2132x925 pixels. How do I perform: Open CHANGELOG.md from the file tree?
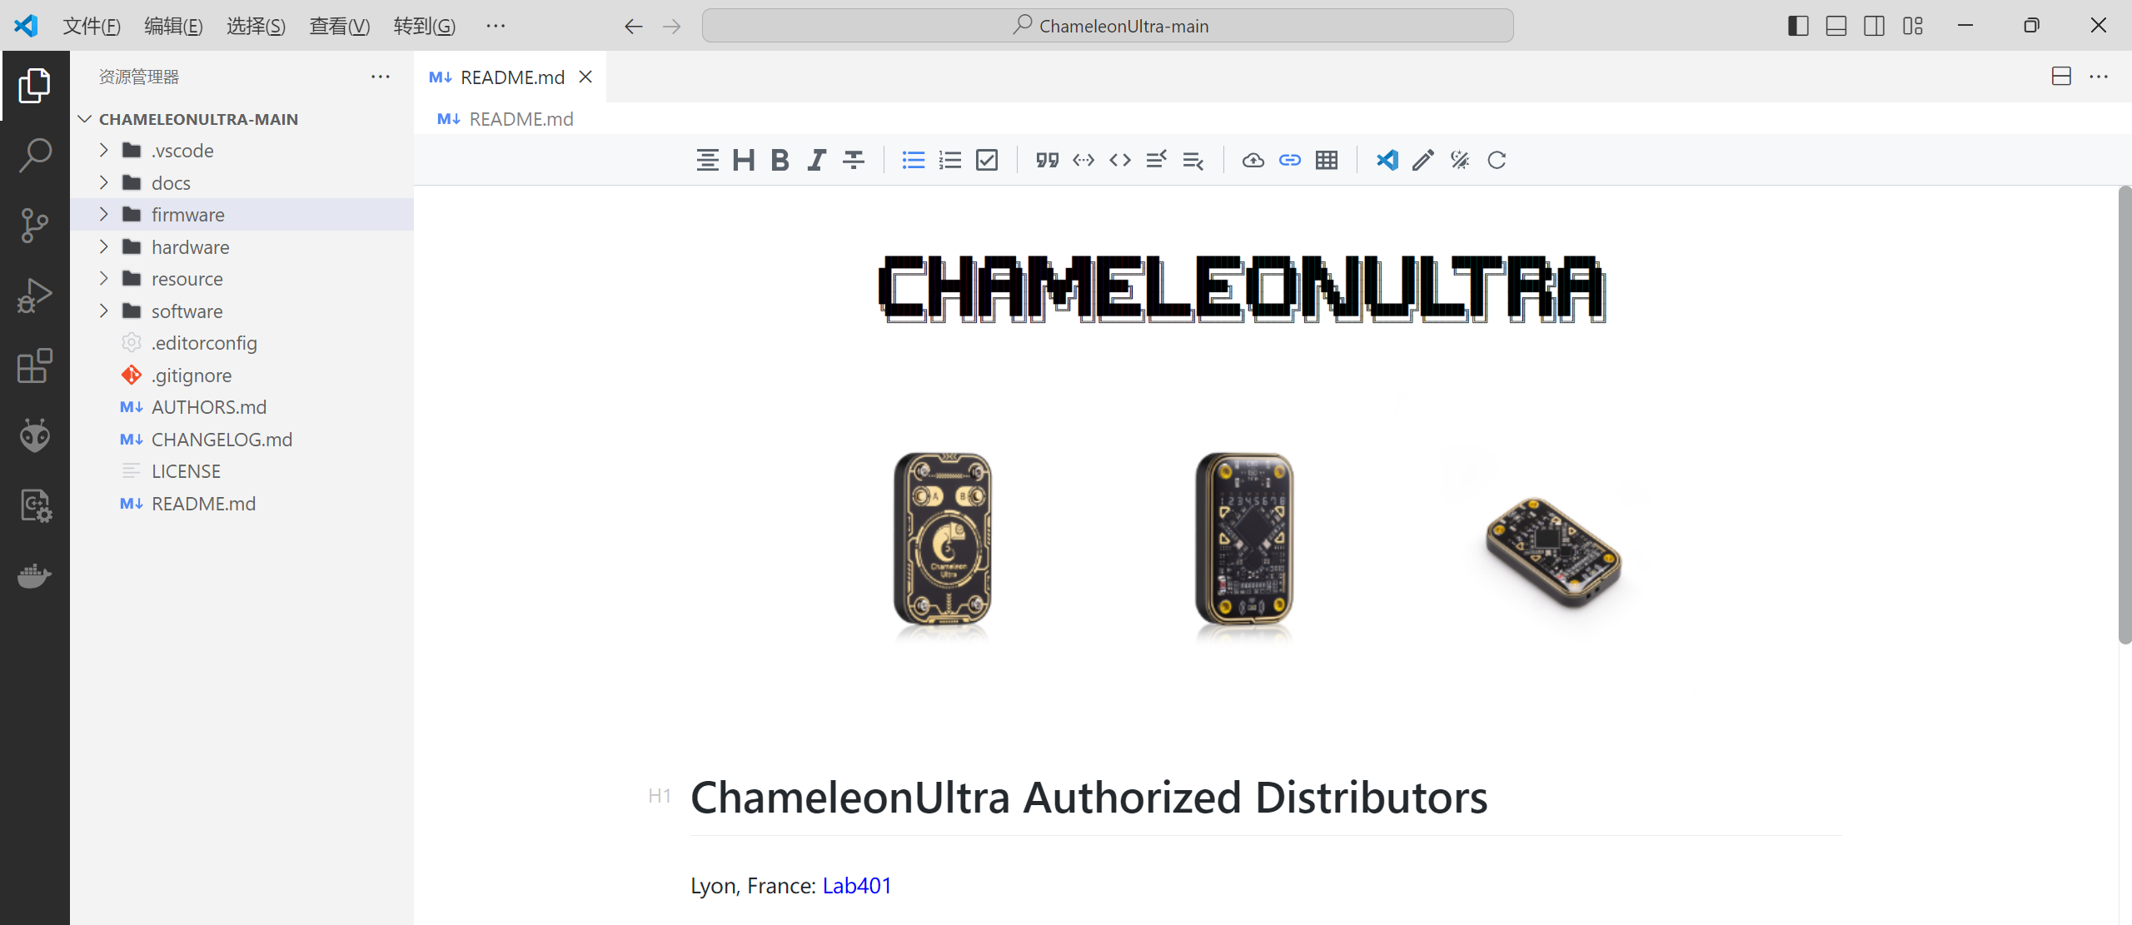pyautogui.click(x=222, y=440)
